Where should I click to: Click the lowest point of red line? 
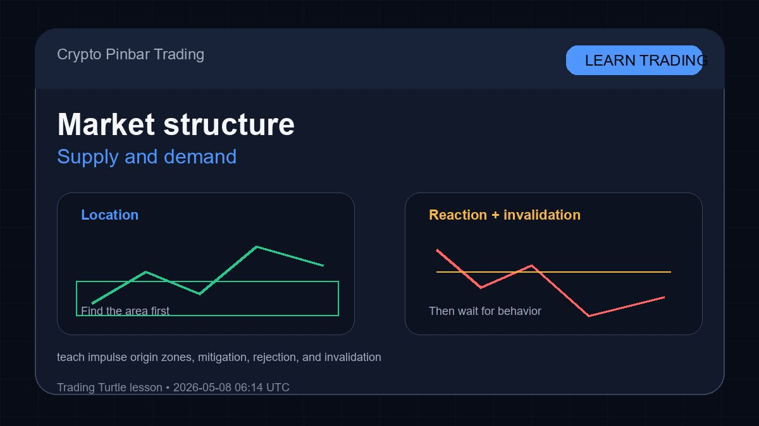pos(589,316)
